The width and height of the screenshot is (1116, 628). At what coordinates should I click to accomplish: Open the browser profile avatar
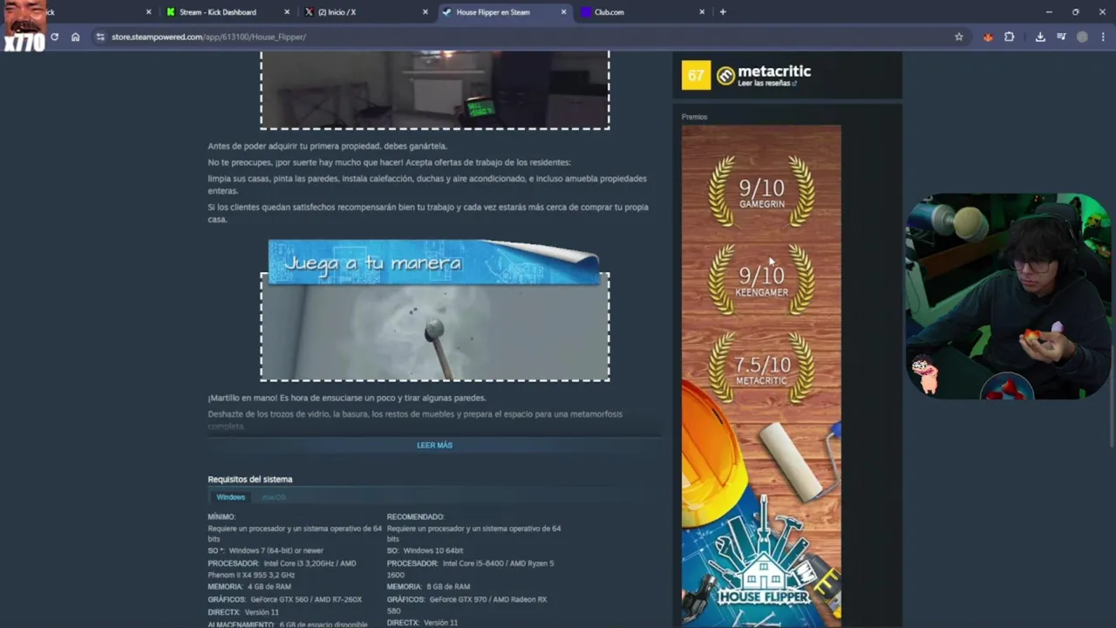[1082, 37]
